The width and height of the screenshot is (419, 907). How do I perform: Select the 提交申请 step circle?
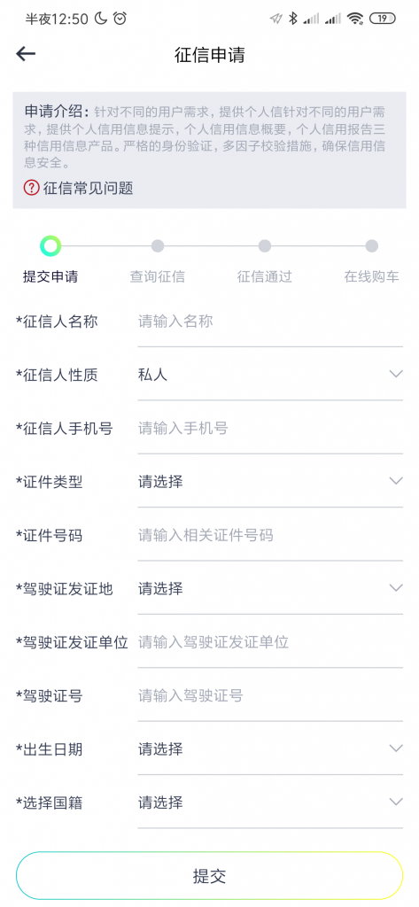(x=50, y=246)
